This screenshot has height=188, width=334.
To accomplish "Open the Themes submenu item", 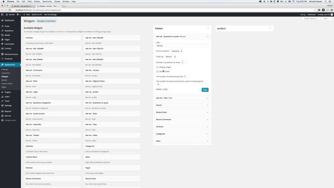I will point(5,69).
